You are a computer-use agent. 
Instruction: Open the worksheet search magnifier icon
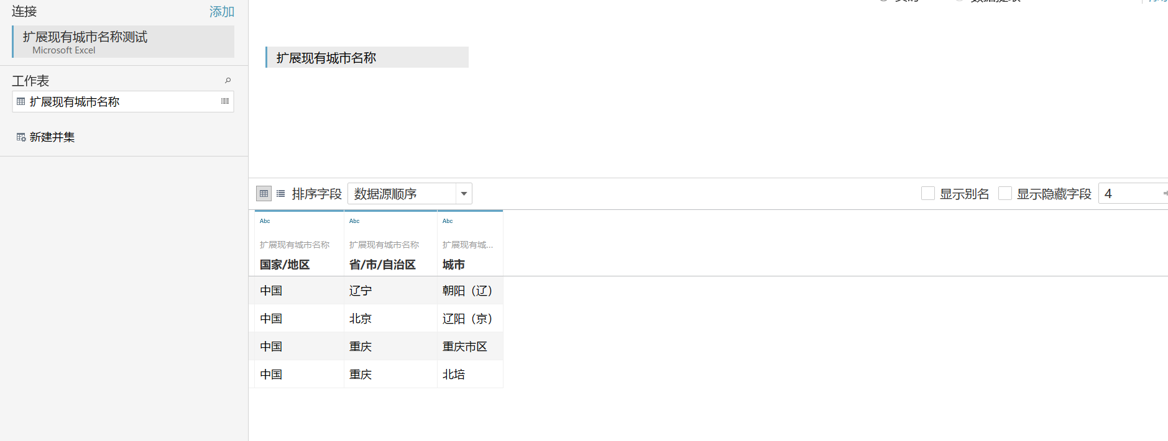228,80
